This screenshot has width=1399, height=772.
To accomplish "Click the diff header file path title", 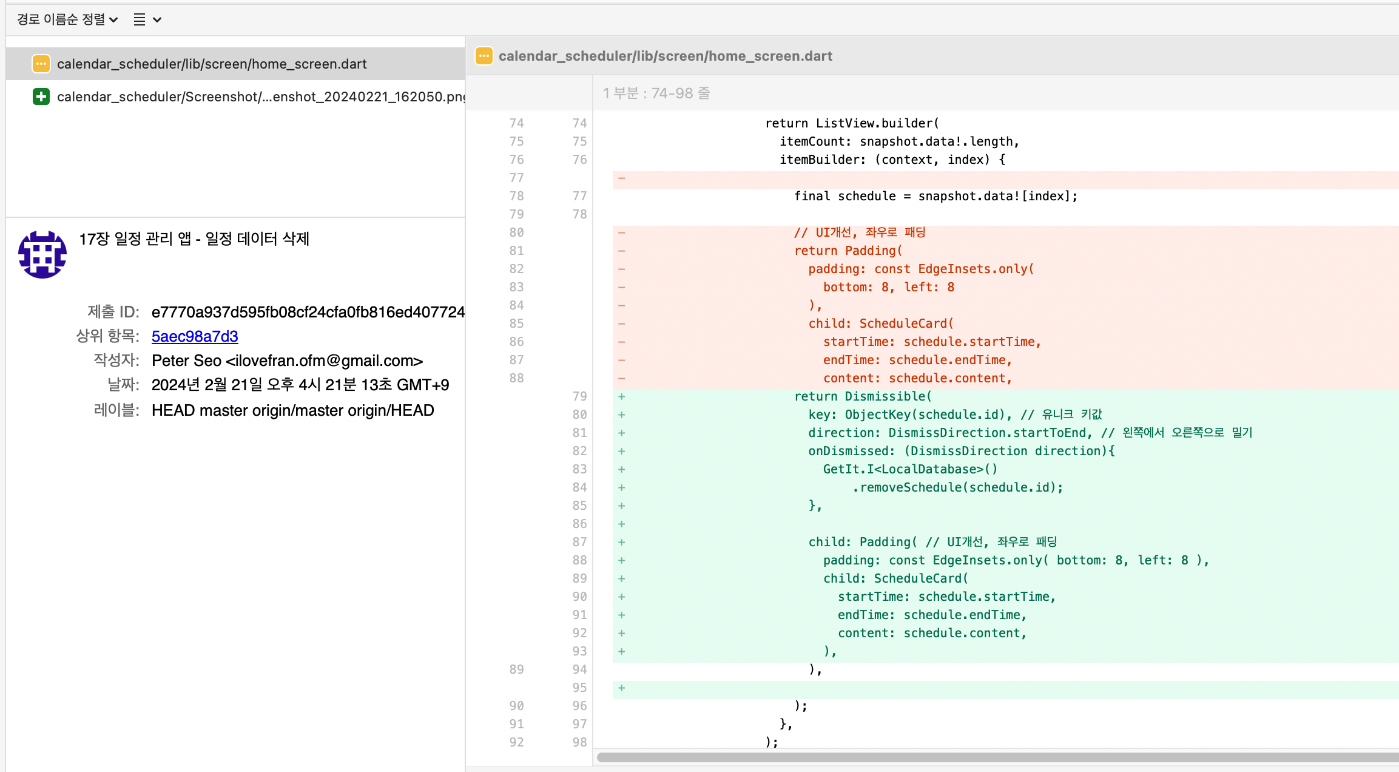I will [x=665, y=56].
